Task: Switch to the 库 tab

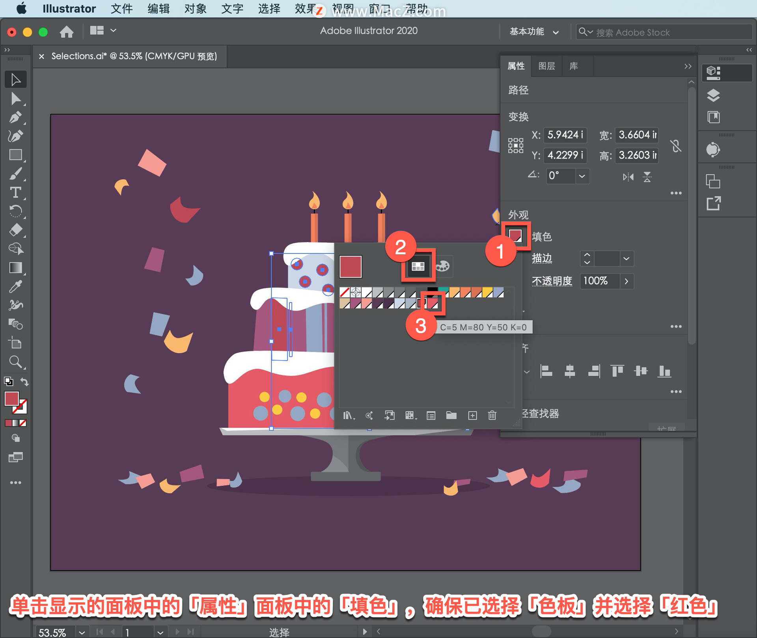Action: 573,66
